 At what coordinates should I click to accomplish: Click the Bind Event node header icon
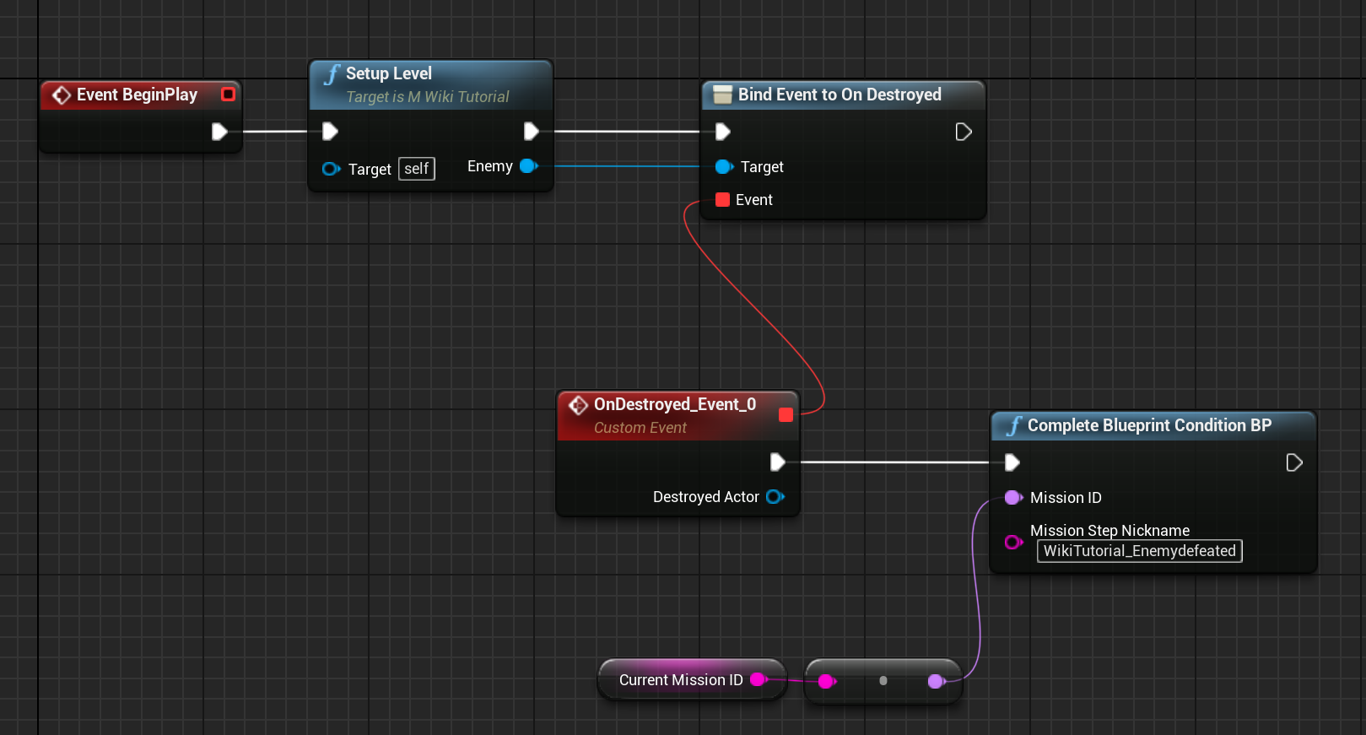pos(722,95)
